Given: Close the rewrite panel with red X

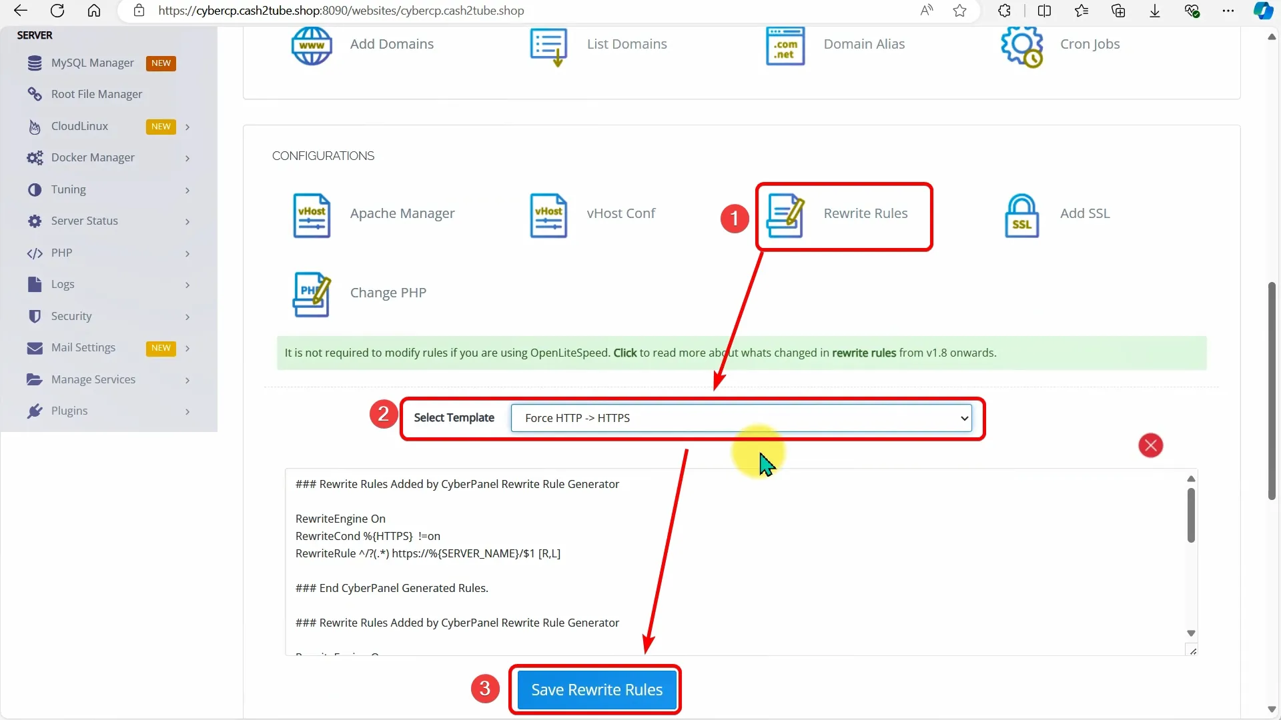Looking at the screenshot, I should point(1150,445).
